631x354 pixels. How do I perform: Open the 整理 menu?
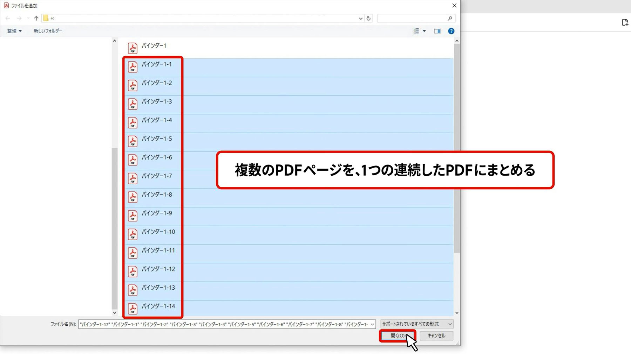point(14,31)
